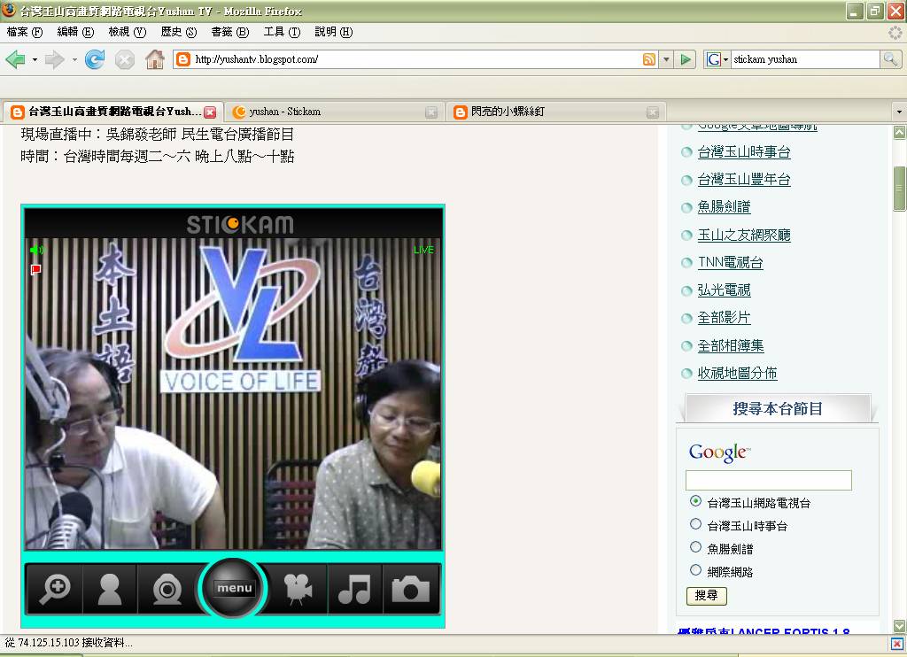Select 網際網路 radio button
Viewport: 907px width, 657px height.
tap(696, 570)
